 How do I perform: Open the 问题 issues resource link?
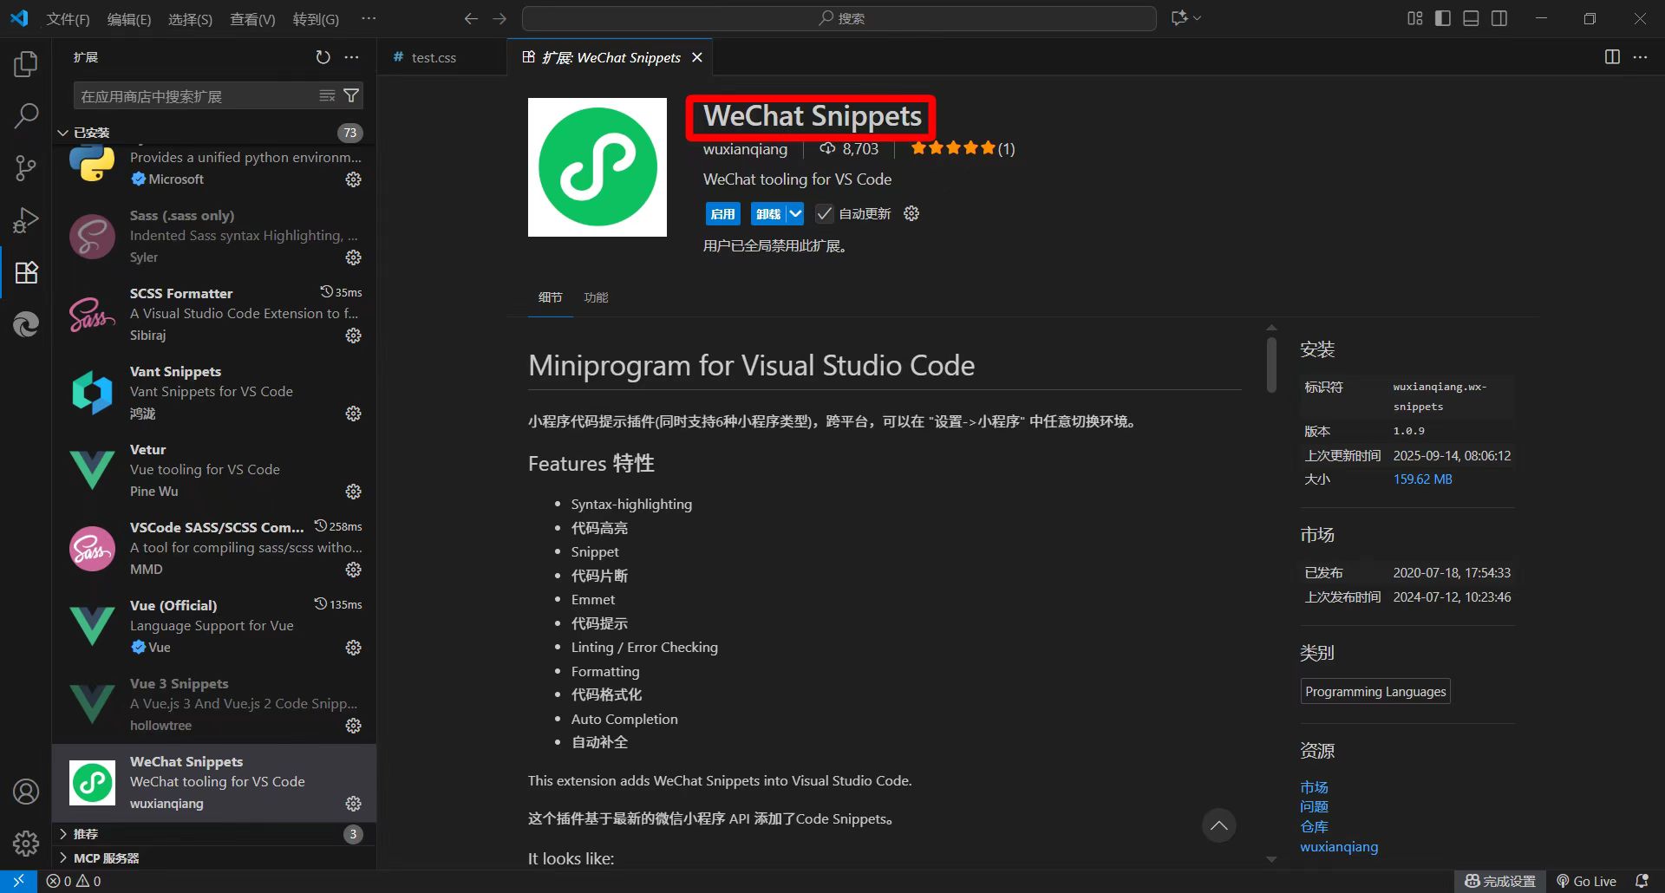coord(1314,807)
